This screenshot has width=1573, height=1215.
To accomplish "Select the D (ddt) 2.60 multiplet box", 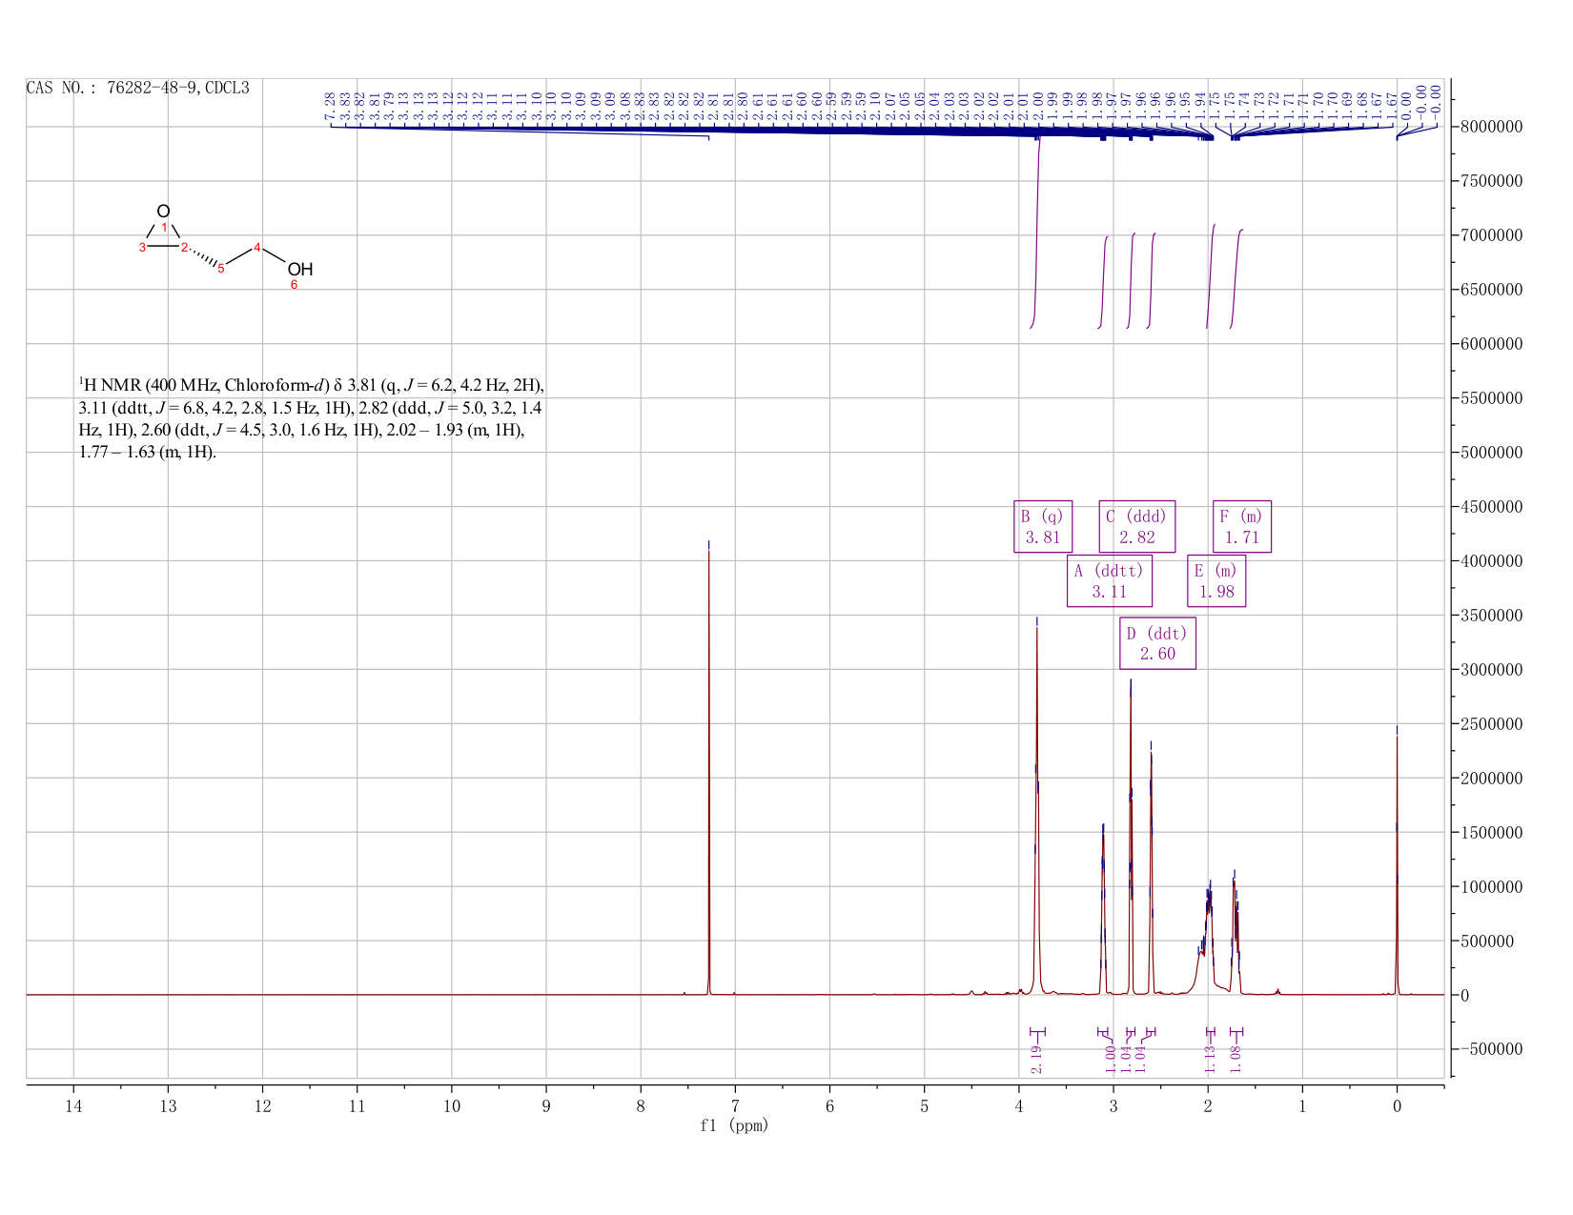I will tap(1157, 643).
